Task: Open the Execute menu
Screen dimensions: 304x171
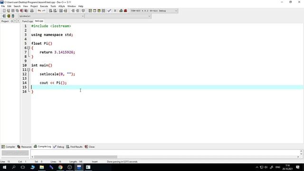Action: click(x=44, y=6)
